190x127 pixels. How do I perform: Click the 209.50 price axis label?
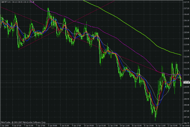[x=186, y=93]
